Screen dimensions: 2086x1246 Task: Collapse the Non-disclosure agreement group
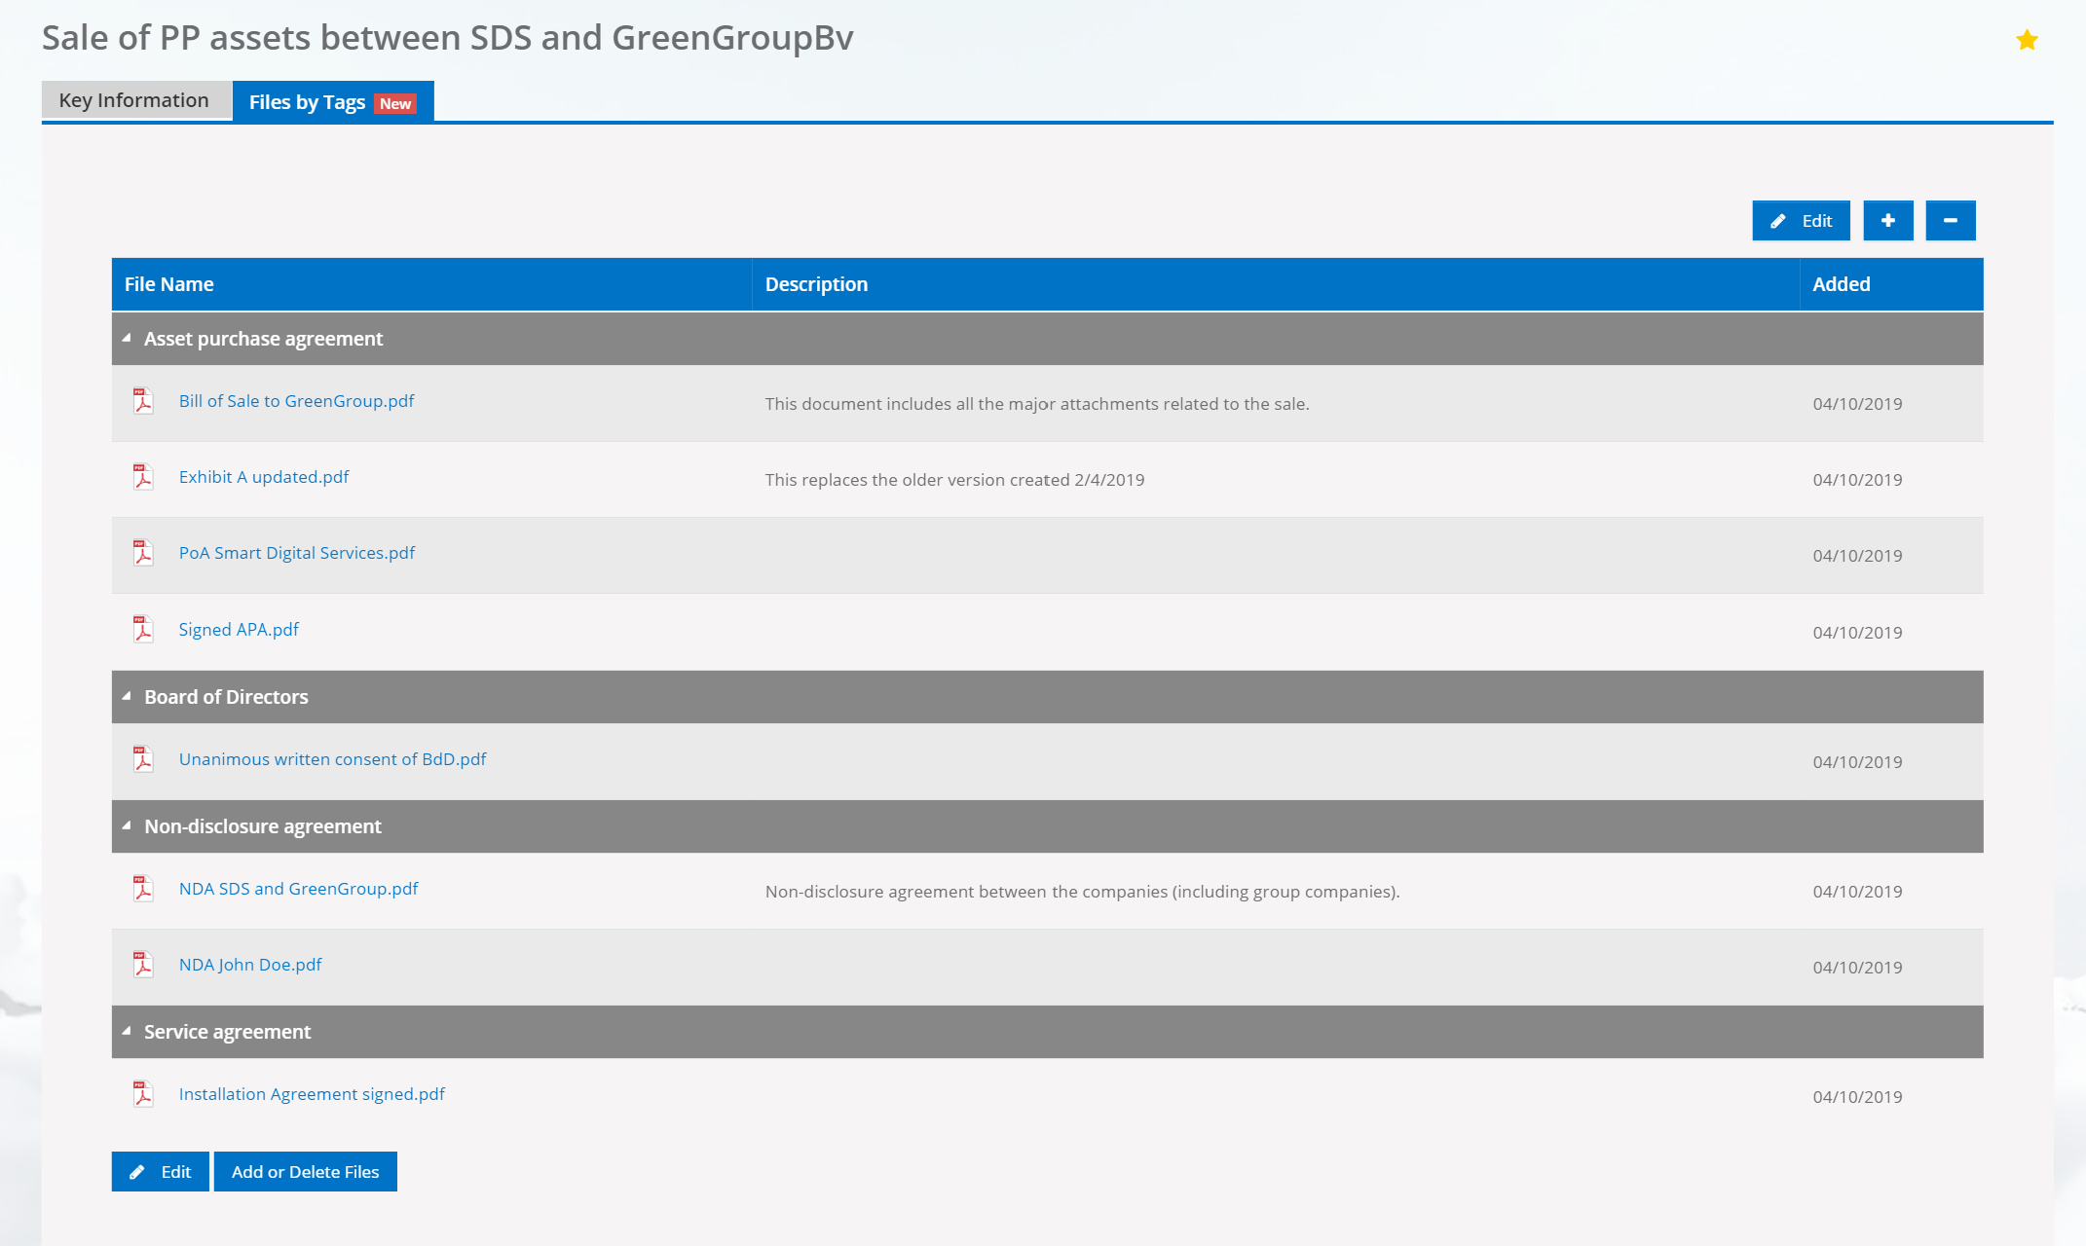tap(127, 826)
